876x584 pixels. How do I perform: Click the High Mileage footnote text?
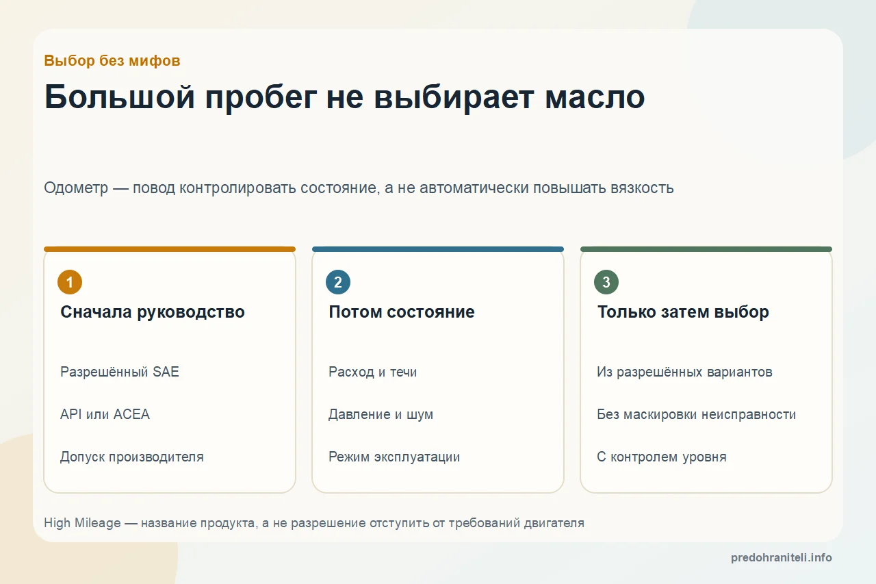pyautogui.click(x=314, y=523)
